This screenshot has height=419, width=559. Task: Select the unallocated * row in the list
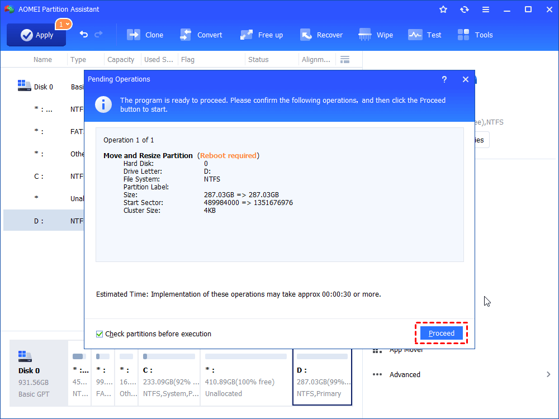pos(44,198)
